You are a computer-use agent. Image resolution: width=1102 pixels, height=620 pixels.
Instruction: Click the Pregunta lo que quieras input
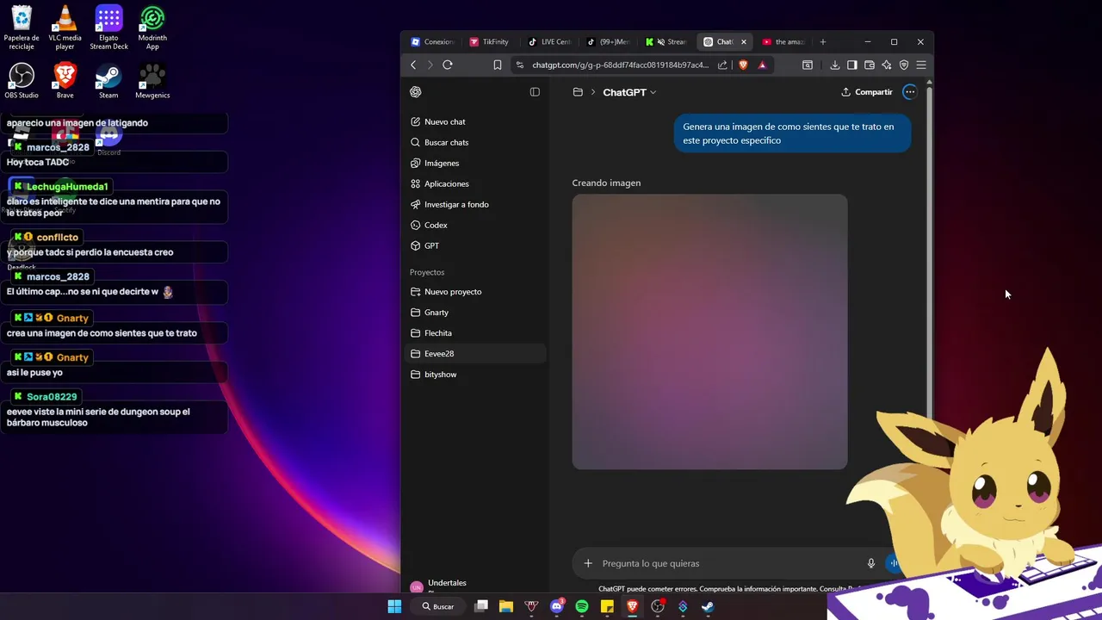coord(730,563)
